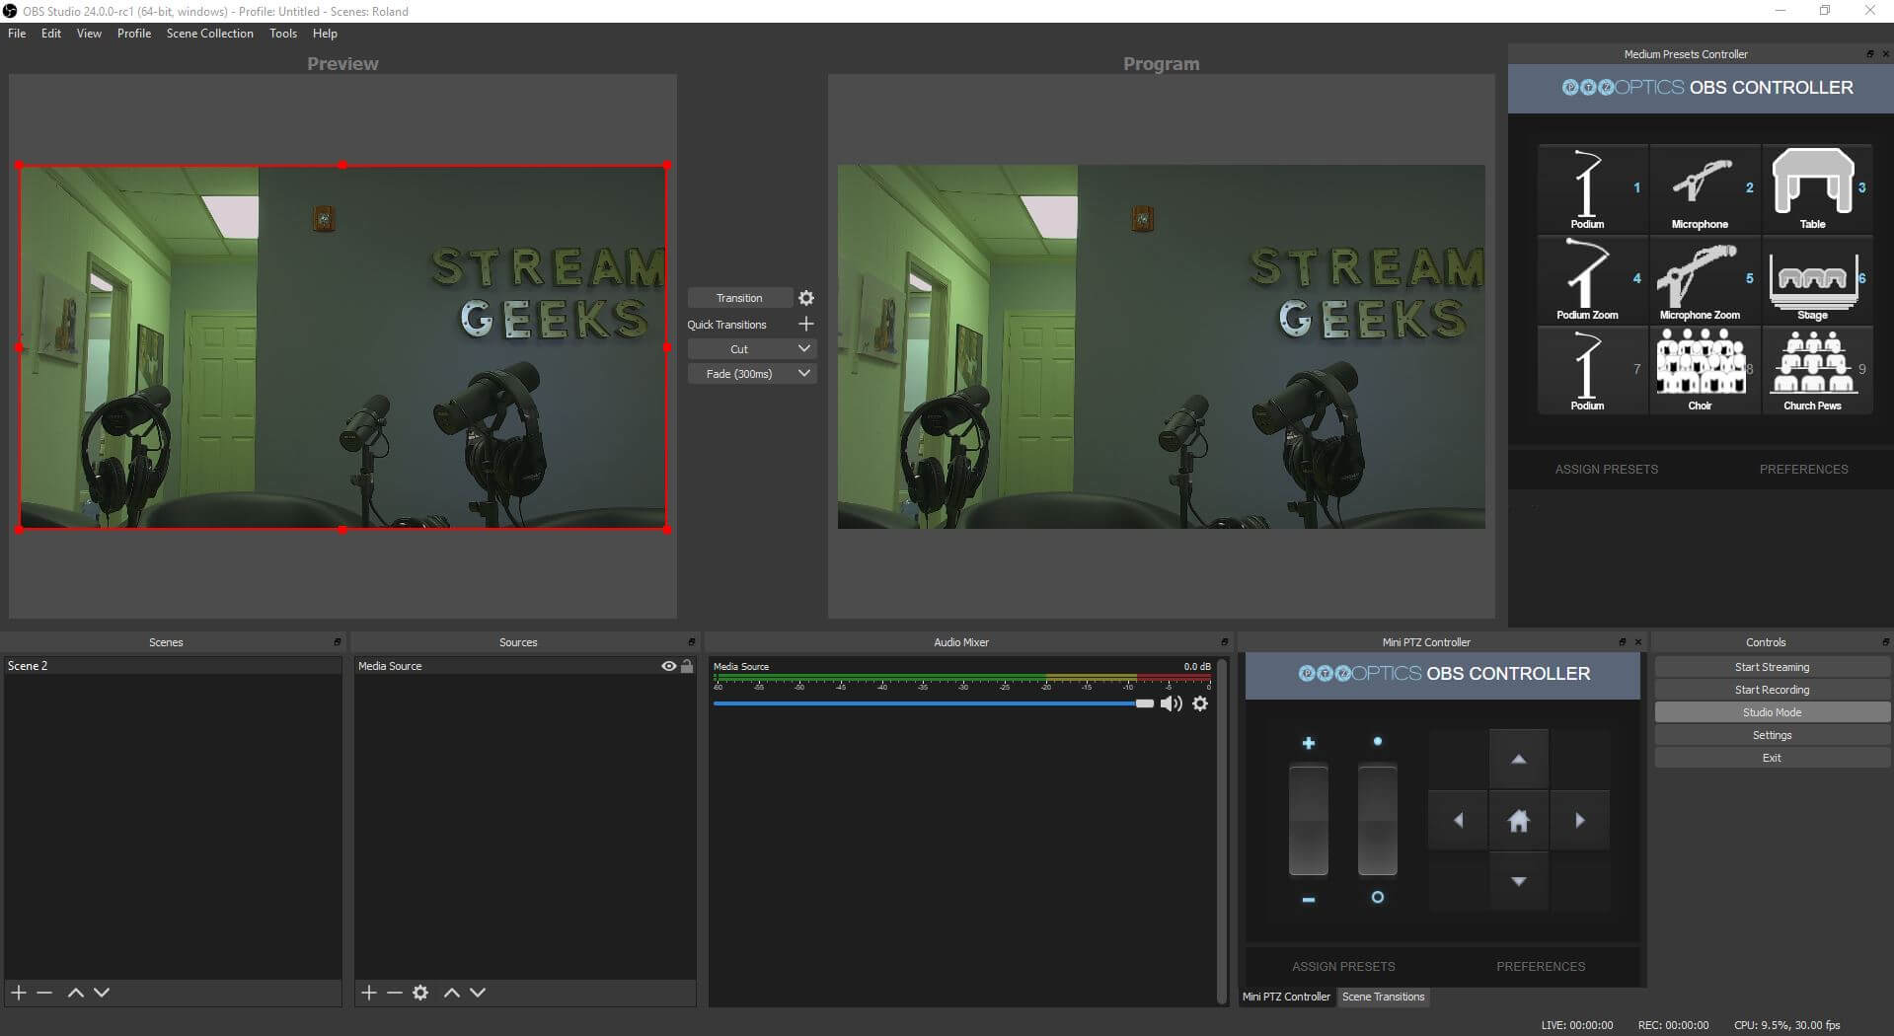Viewport: 1894px width, 1036px height.
Task: Click Exit in Controls panel
Action: [1773, 758]
